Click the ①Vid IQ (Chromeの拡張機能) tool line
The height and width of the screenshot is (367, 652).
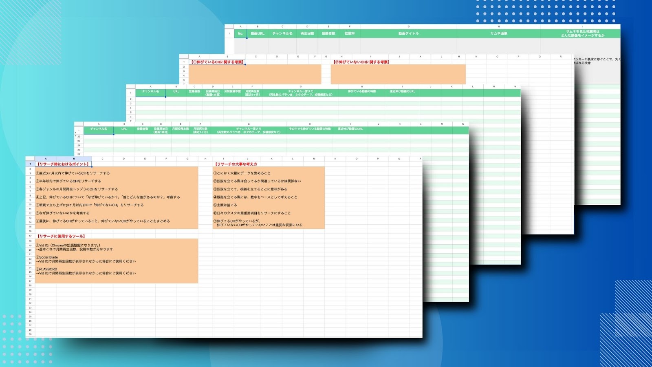[68, 245]
